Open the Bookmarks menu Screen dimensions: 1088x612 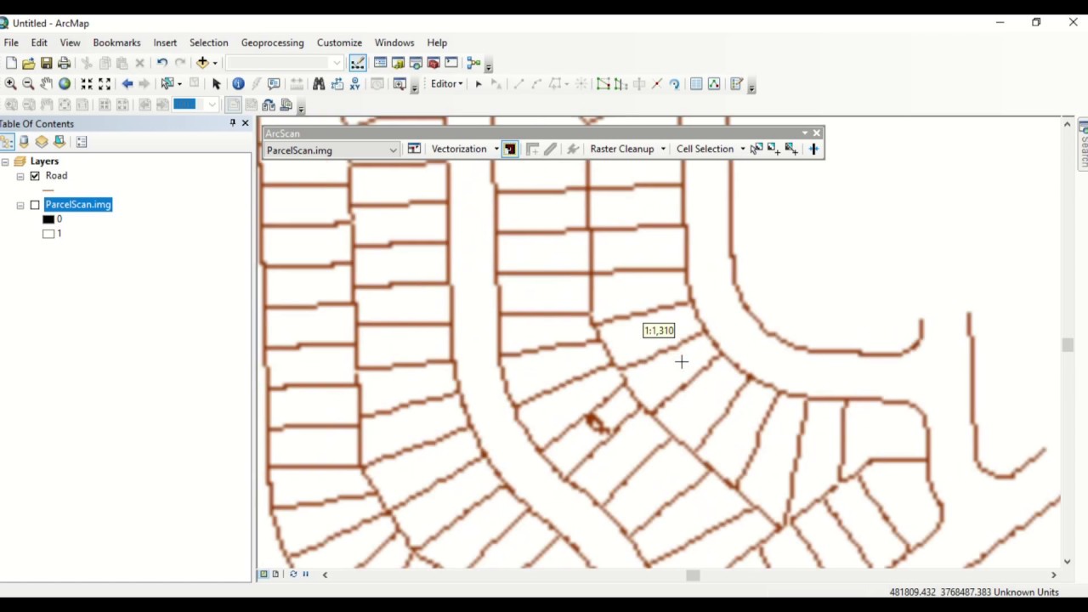click(116, 42)
